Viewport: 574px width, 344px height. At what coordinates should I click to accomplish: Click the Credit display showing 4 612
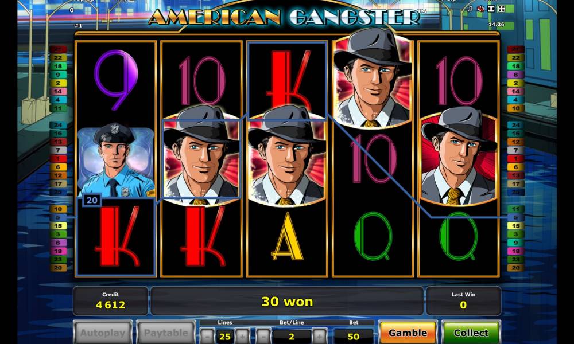click(111, 300)
